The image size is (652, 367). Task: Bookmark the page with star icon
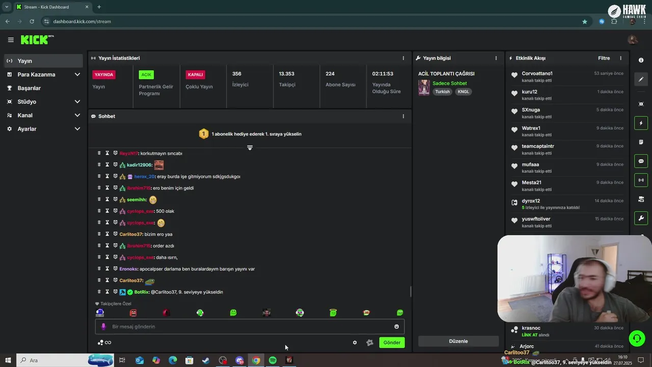pyautogui.click(x=585, y=21)
